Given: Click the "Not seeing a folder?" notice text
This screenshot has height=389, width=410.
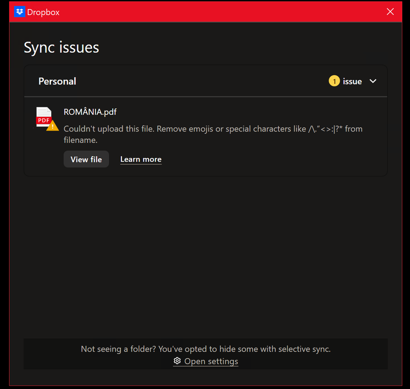Looking at the screenshot, I should pyautogui.click(x=206, y=349).
